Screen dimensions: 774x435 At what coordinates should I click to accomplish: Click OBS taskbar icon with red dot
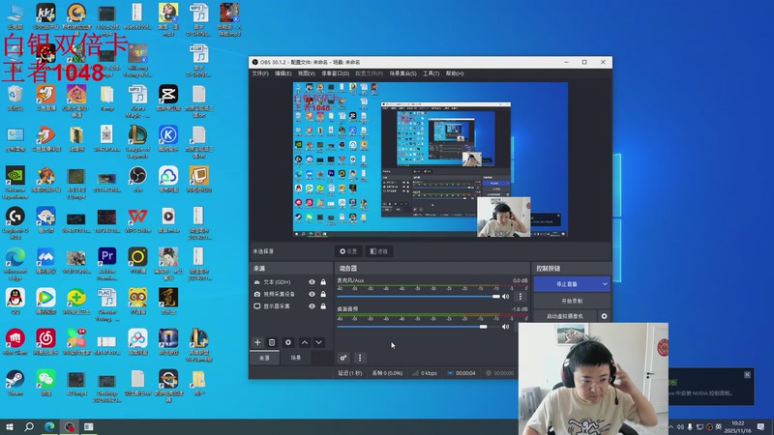[69, 426]
